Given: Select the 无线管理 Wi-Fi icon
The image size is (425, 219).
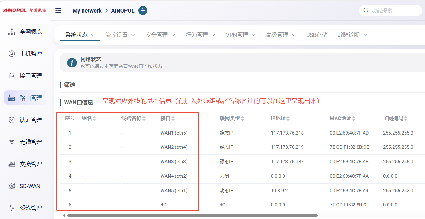Looking at the screenshot, I should (x=12, y=142).
